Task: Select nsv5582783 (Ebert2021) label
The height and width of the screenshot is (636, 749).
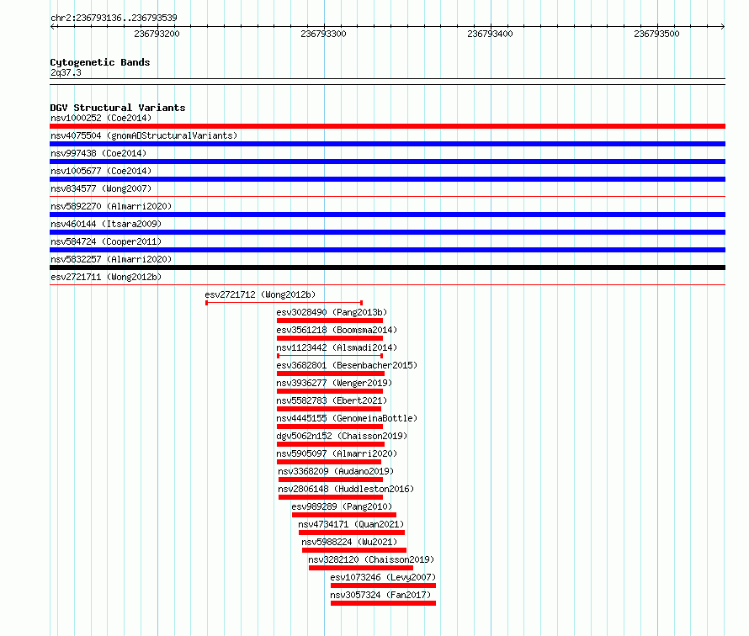Action: point(332,400)
